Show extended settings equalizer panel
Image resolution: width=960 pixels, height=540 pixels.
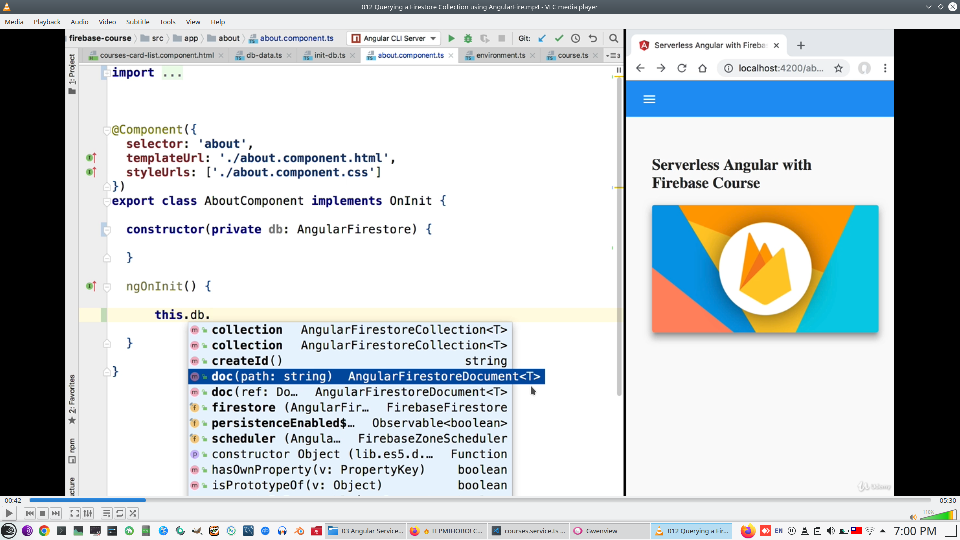click(88, 513)
